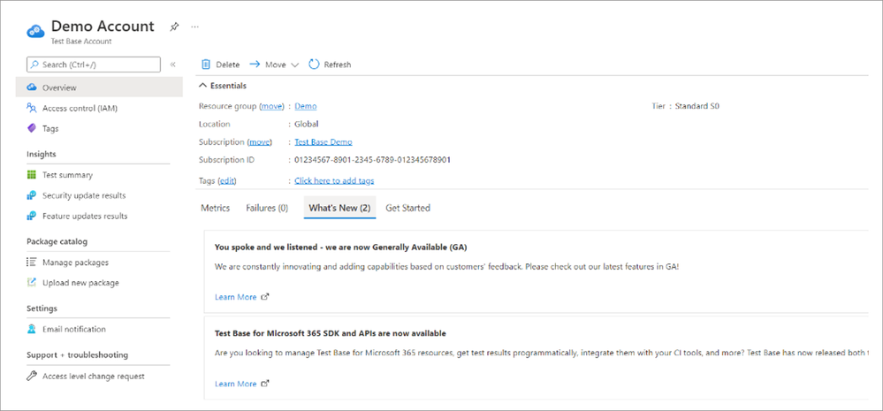Click the Test summary grid icon
Screen dimensions: 883x411
click(x=32, y=175)
